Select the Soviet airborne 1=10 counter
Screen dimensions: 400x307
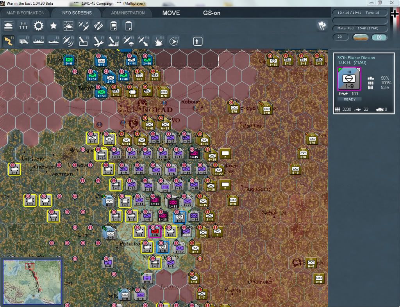click(x=273, y=61)
